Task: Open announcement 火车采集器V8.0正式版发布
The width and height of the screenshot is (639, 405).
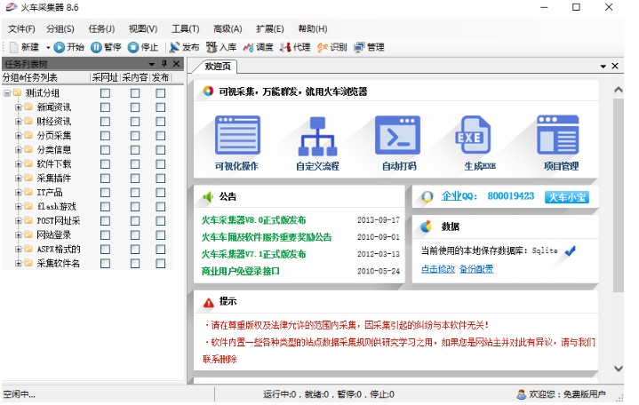Action: [x=253, y=220]
